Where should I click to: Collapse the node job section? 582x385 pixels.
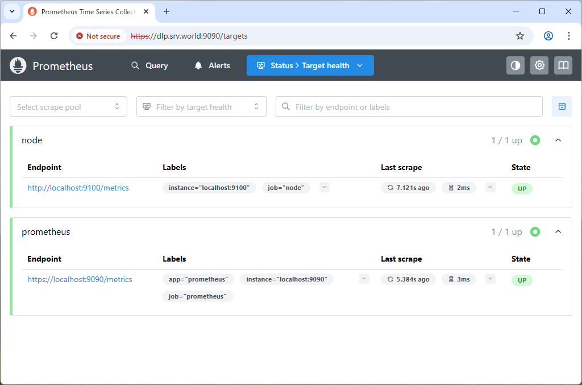pyautogui.click(x=558, y=140)
